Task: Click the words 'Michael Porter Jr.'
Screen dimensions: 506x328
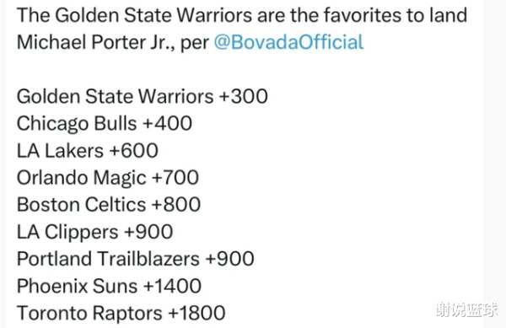Action: pos(96,42)
